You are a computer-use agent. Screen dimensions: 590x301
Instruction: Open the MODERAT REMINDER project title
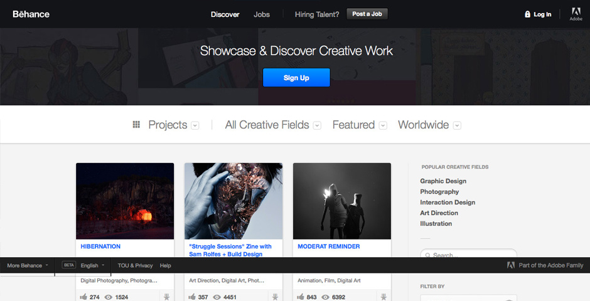(x=328, y=246)
